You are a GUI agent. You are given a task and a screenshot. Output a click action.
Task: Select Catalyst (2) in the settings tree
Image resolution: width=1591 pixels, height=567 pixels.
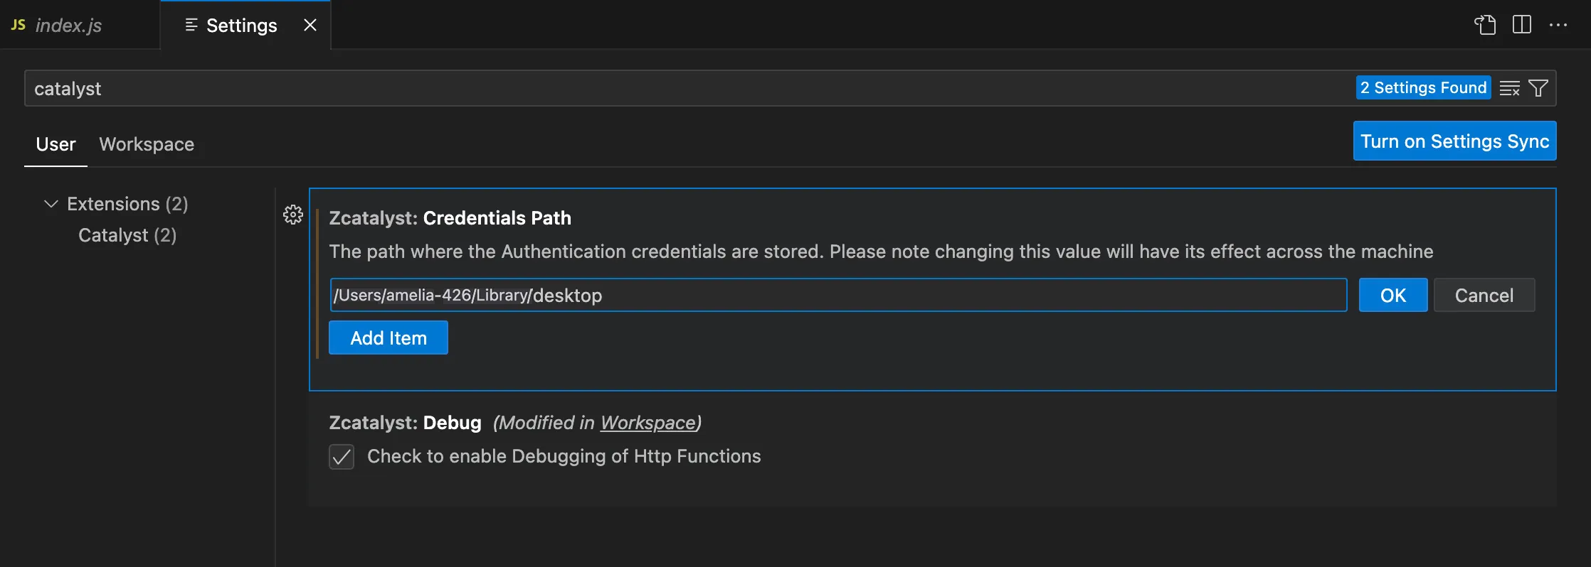127,235
